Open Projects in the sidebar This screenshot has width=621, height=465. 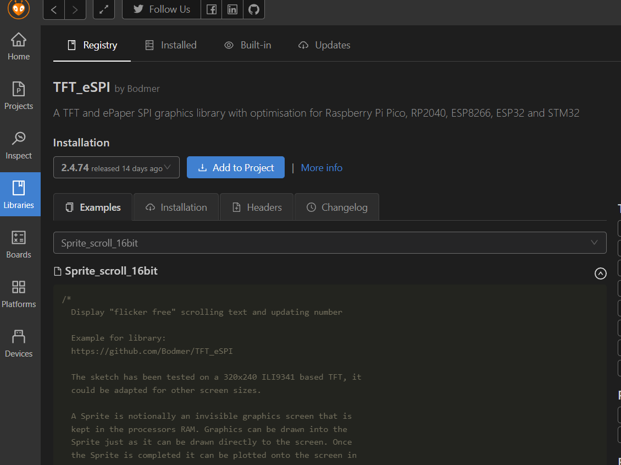click(x=19, y=96)
